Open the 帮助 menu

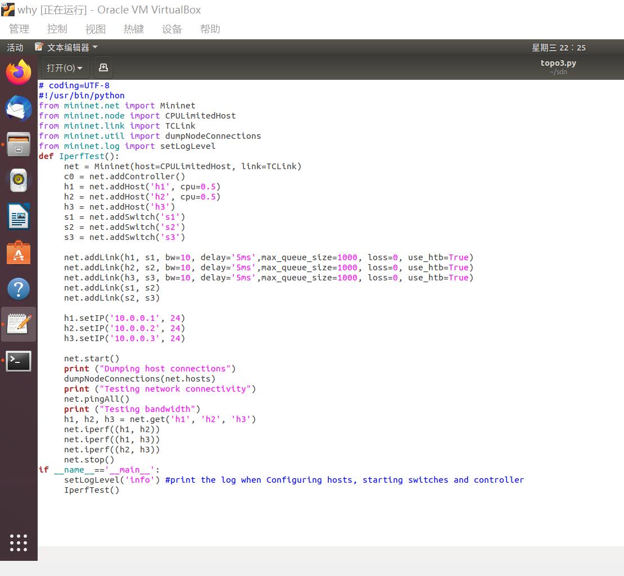210,29
